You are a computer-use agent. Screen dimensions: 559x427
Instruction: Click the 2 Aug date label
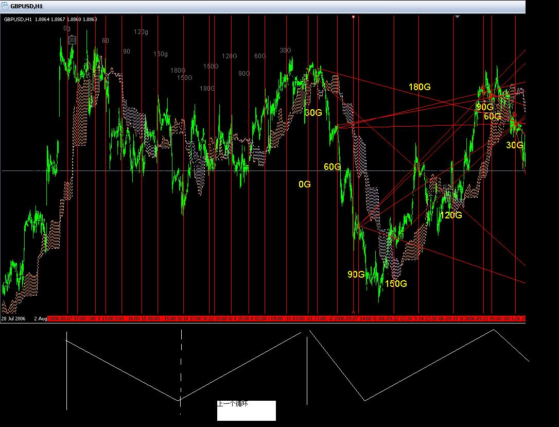pos(40,318)
